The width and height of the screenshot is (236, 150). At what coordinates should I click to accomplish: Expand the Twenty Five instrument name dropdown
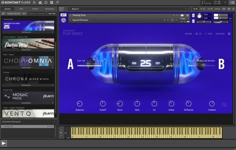coord(70,15)
